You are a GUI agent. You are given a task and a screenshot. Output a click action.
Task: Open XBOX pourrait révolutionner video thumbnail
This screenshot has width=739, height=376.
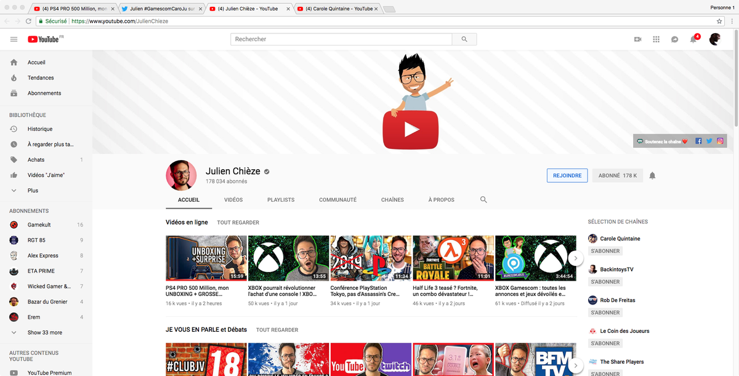click(x=288, y=258)
